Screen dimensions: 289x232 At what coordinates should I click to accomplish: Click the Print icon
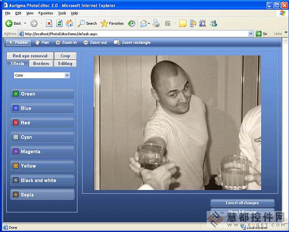click(x=156, y=23)
